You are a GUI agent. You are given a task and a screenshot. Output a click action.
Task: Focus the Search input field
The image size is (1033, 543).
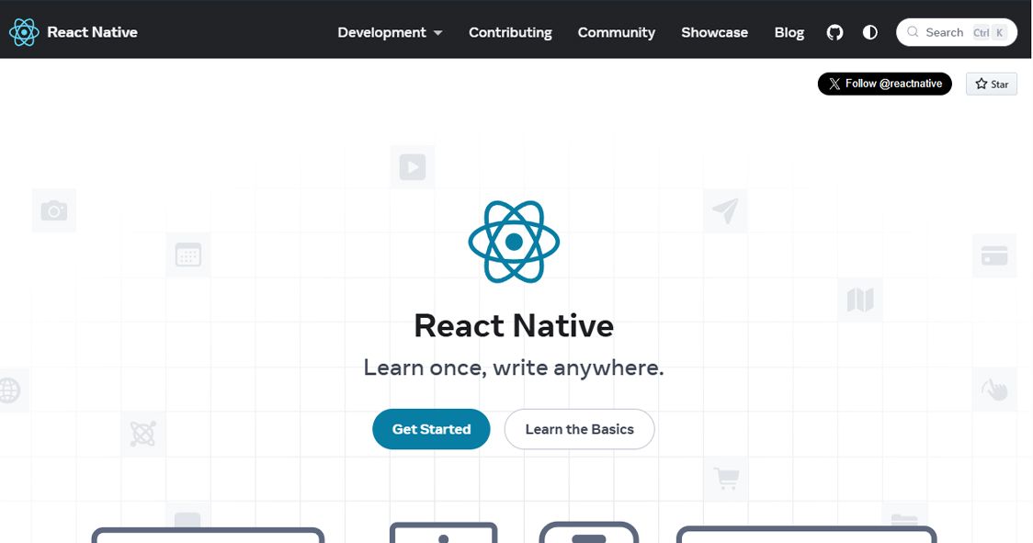tap(957, 32)
